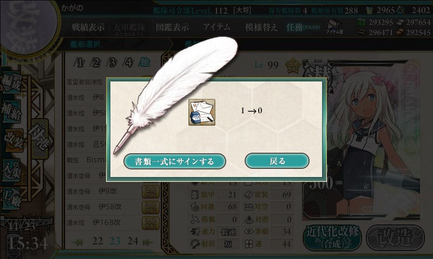Click the 近代化改修 modernization button
Screen dimensions: 433x259
click(x=332, y=237)
